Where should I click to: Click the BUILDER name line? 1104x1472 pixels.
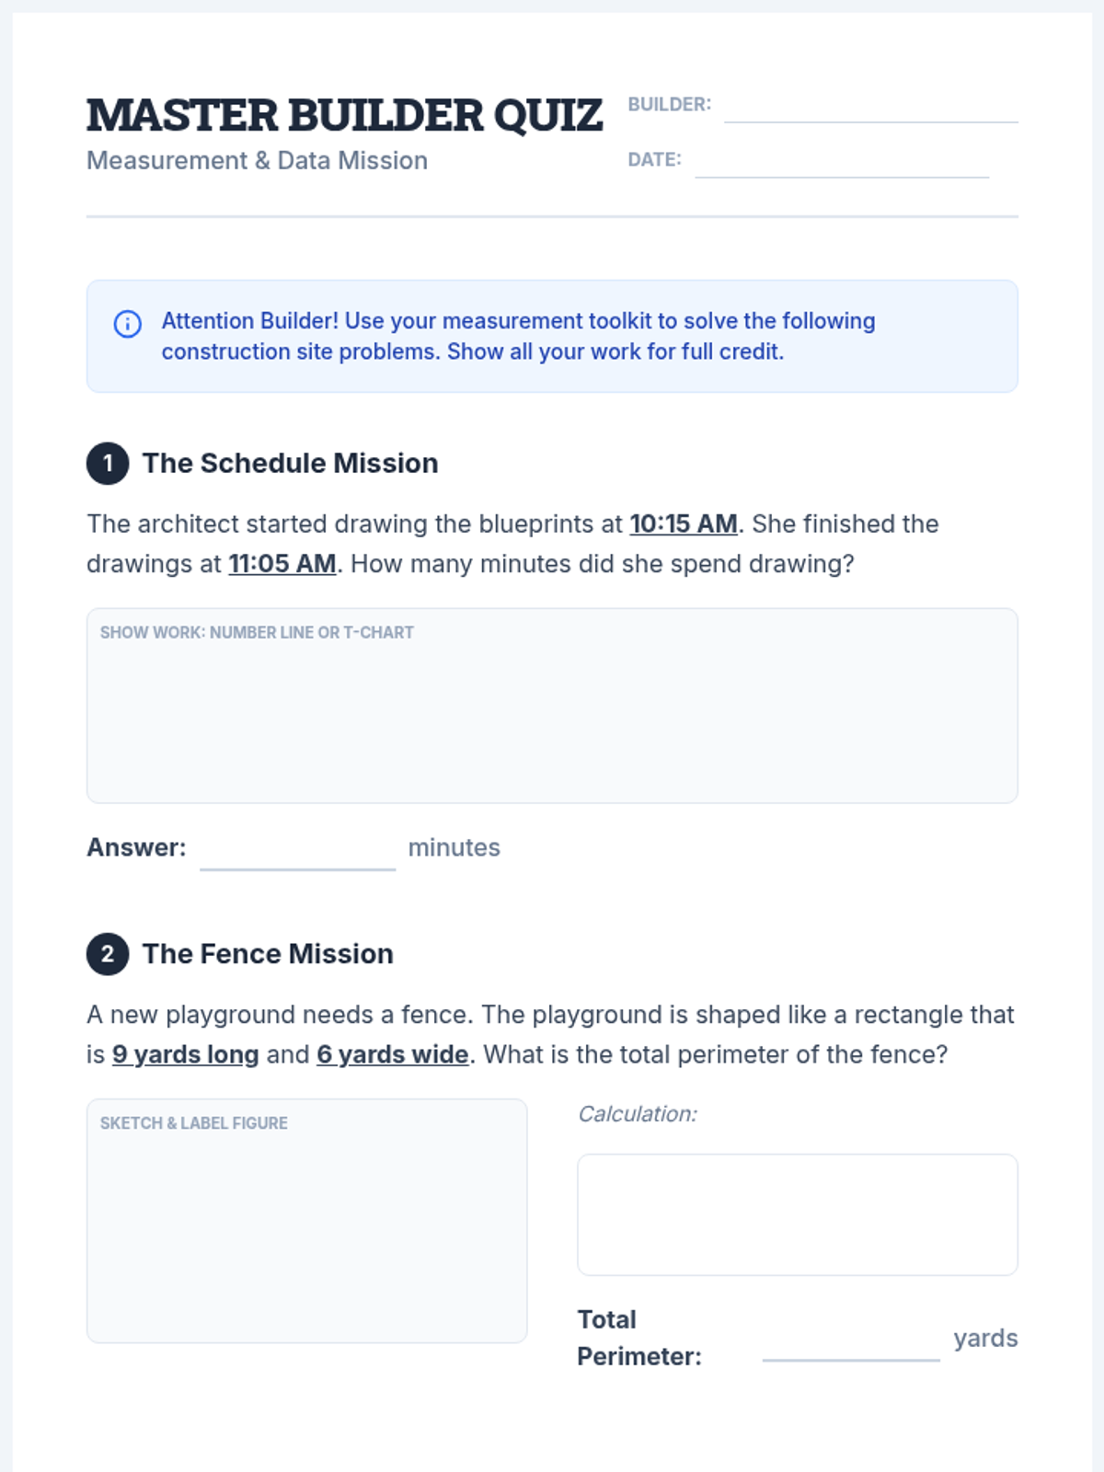tap(870, 110)
